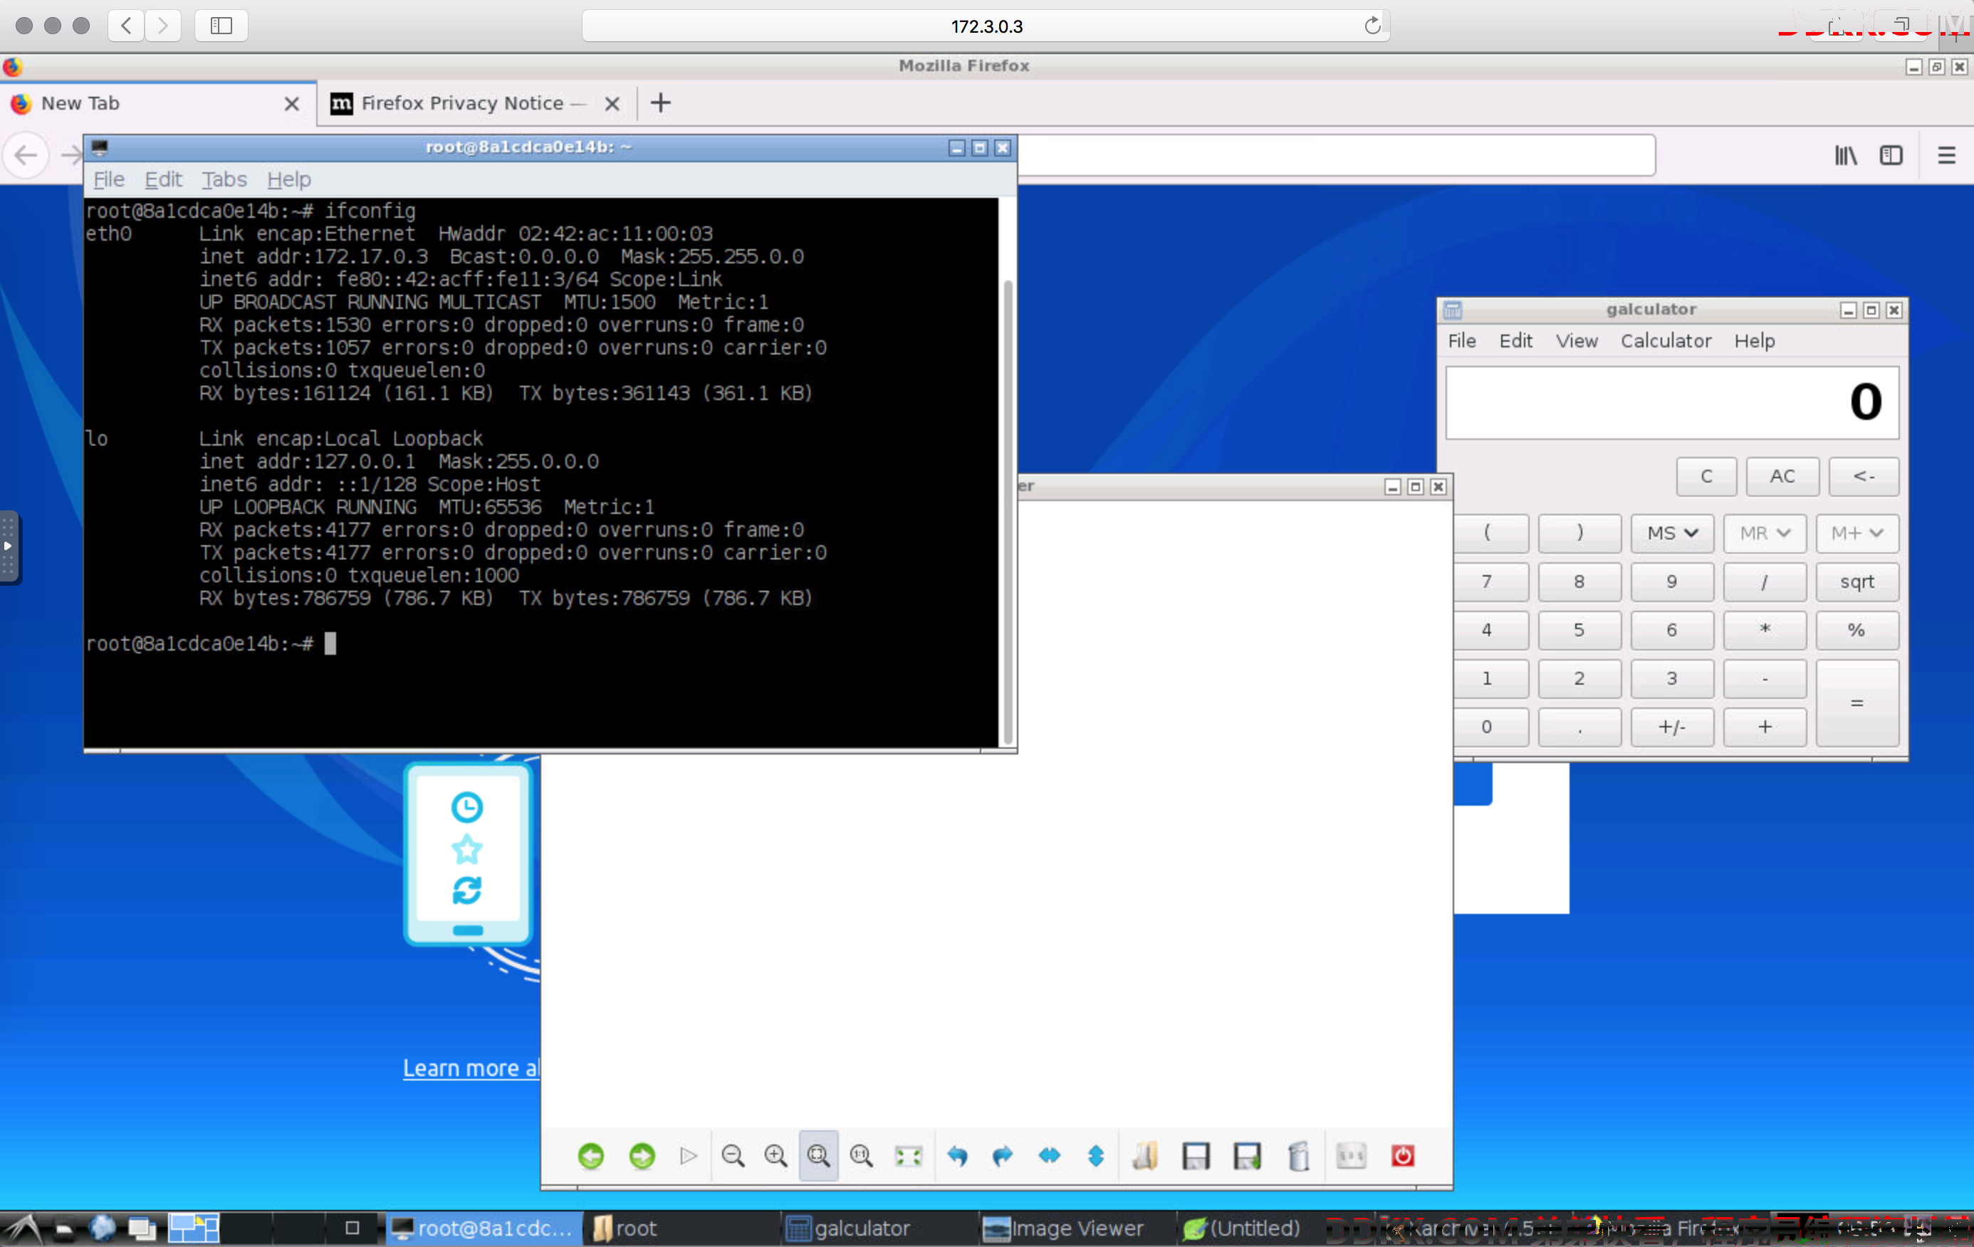1974x1247 pixels.
Task: Flip image vertically in Image Viewer
Action: pyautogui.click(x=1095, y=1155)
